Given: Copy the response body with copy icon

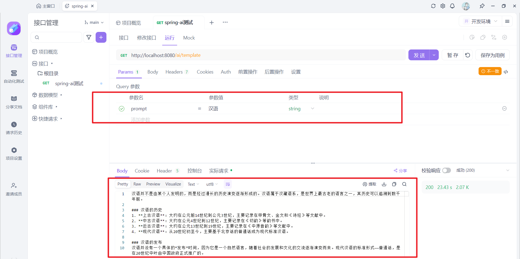Looking at the screenshot, I should pos(394,184).
